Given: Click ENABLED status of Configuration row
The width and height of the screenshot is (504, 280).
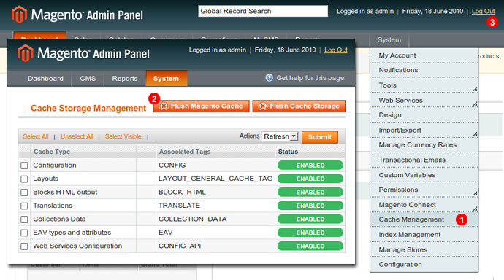Looking at the screenshot, I should coord(310,166).
